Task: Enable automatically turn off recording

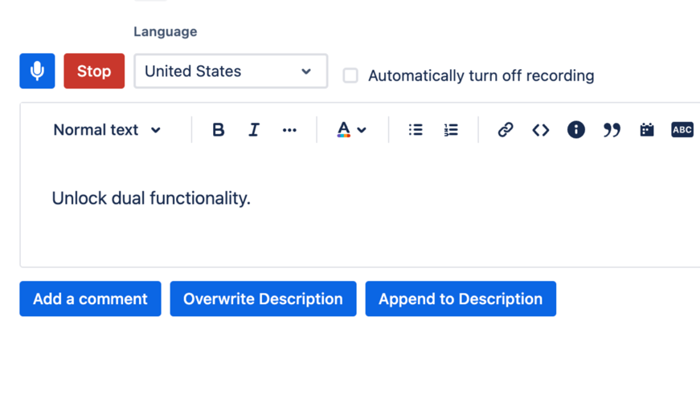Action: click(x=350, y=75)
